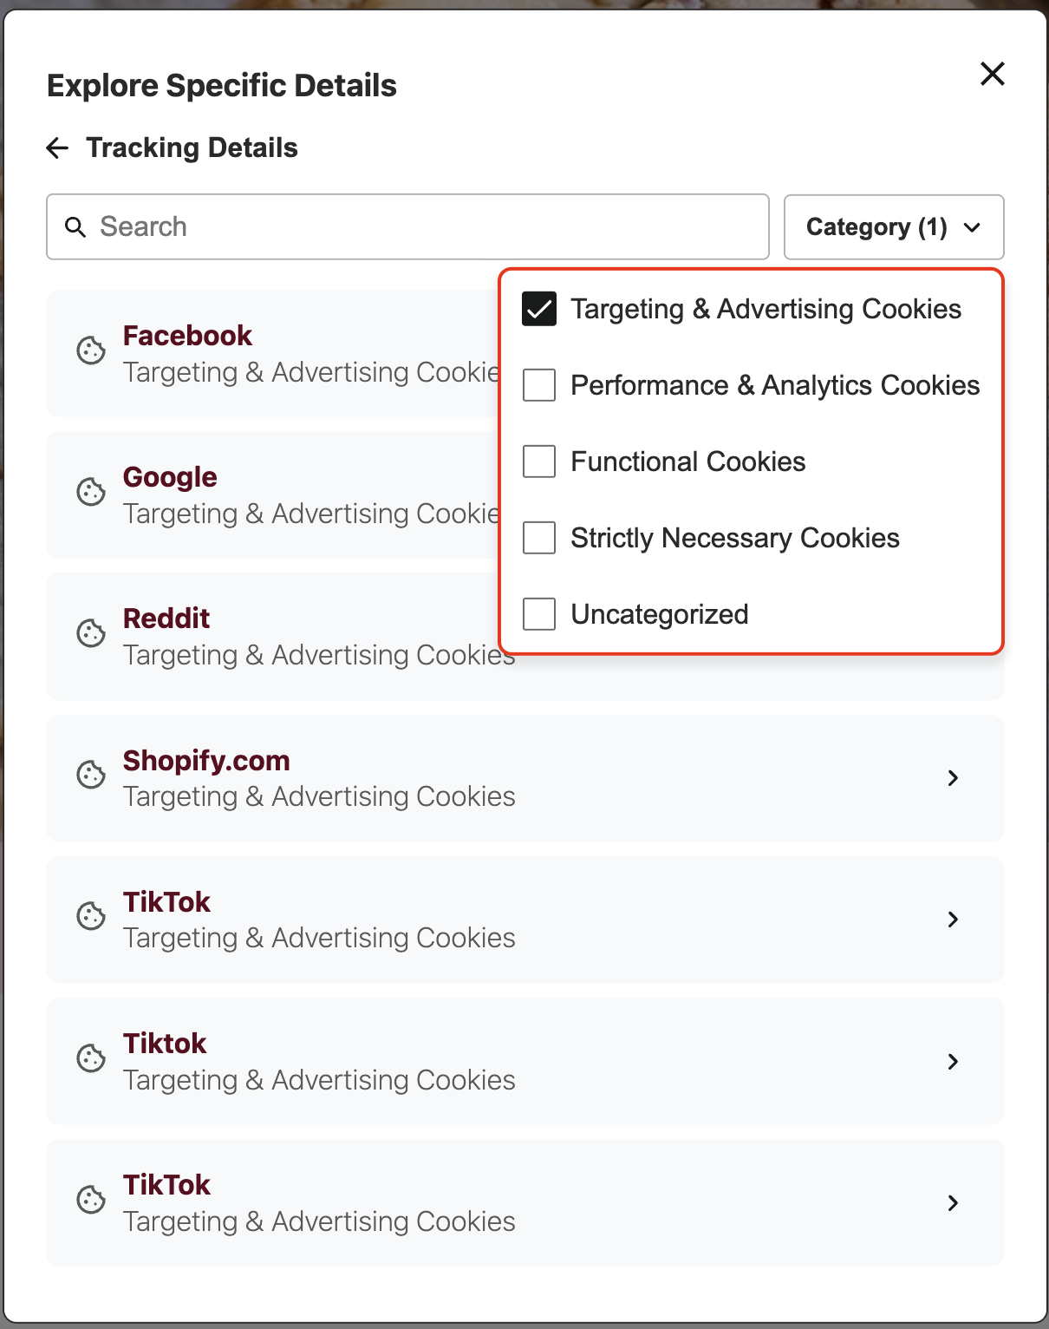The image size is (1049, 1329).
Task: Enable Performance & Analytics Cookies
Action: pyautogui.click(x=538, y=385)
